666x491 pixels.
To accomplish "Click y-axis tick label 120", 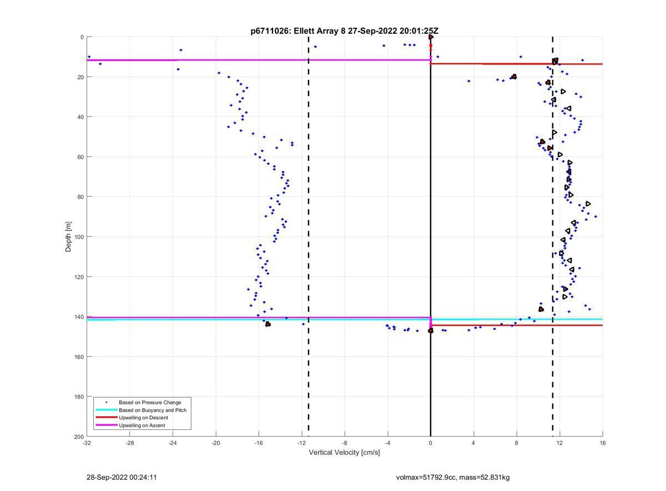I will pos(78,277).
